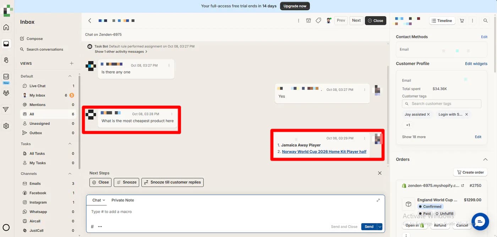Add a new view with plus icon
Image resolution: width=497 pixels, height=237 pixels.
(72, 64)
